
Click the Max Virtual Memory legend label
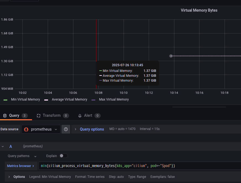(114, 99)
